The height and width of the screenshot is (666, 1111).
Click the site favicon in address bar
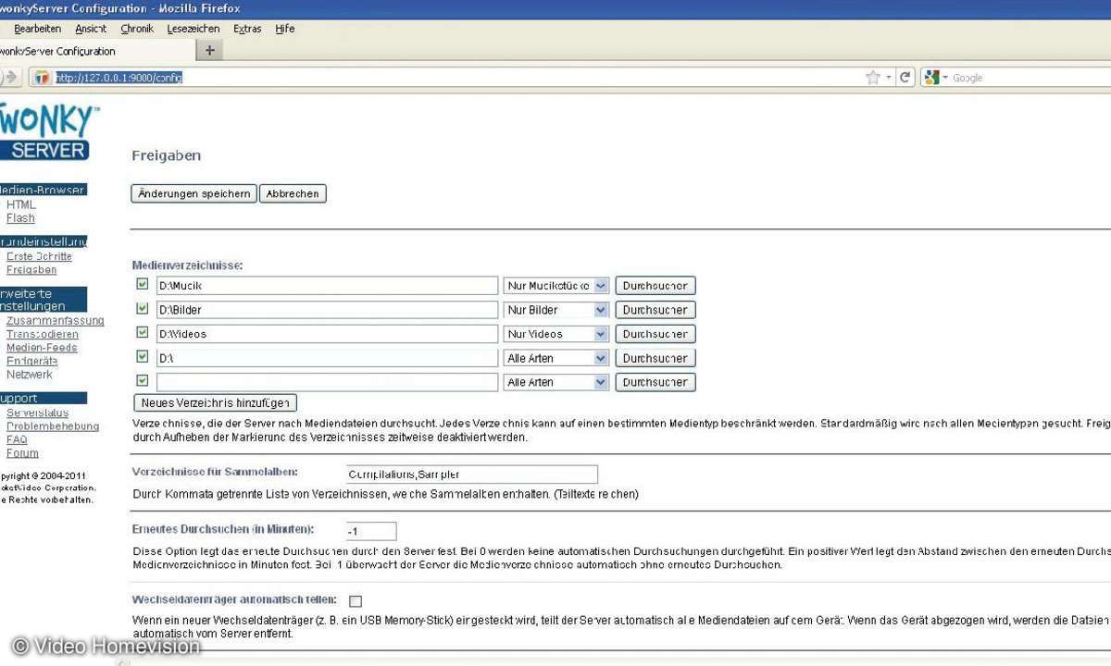(x=42, y=78)
